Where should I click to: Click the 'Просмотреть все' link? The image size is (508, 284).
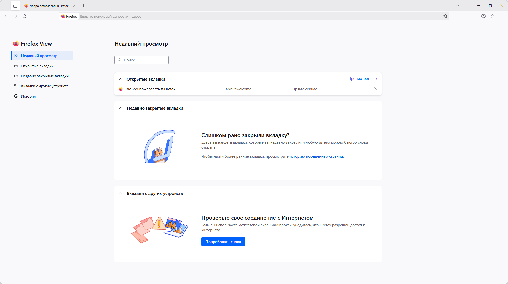[363, 79]
